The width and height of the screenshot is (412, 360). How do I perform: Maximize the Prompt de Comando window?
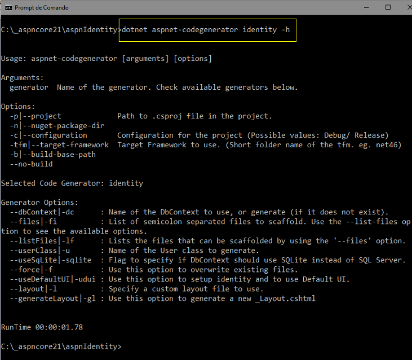[x=388, y=7]
